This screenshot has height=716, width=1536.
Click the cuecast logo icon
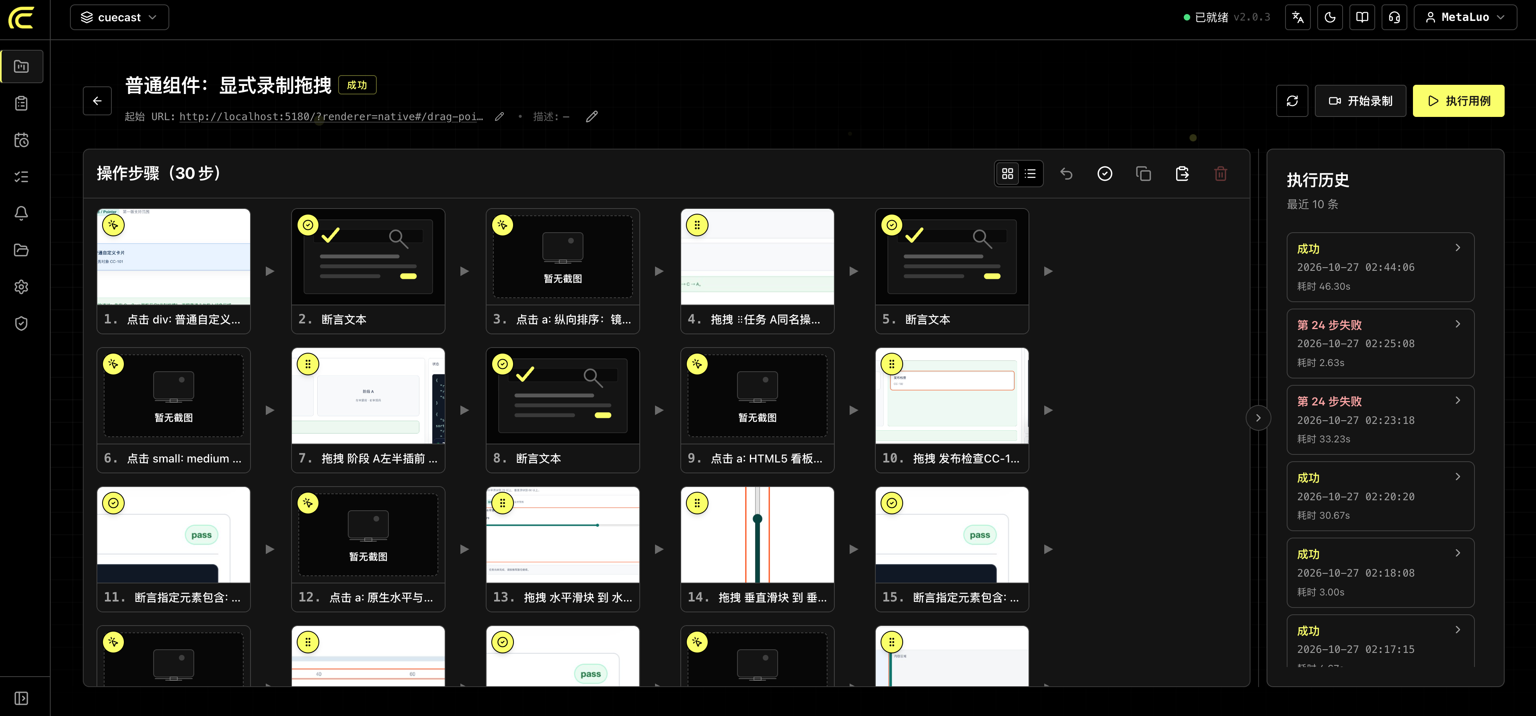(x=21, y=17)
